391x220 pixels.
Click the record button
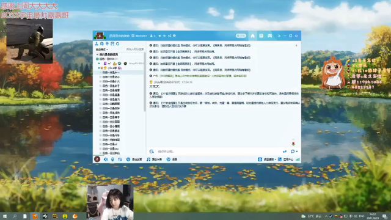(x=172, y=159)
